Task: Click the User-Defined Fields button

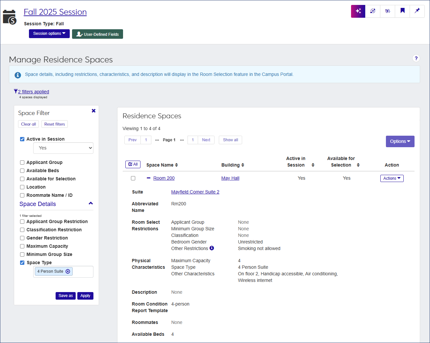Action: click(97, 34)
